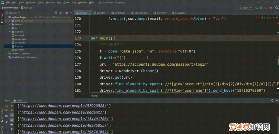Image resolution: width=279 pixels, height=134 pixels.
Task: Hide the Project tool window
Action: pyautogui.click(x=71, y=13)
